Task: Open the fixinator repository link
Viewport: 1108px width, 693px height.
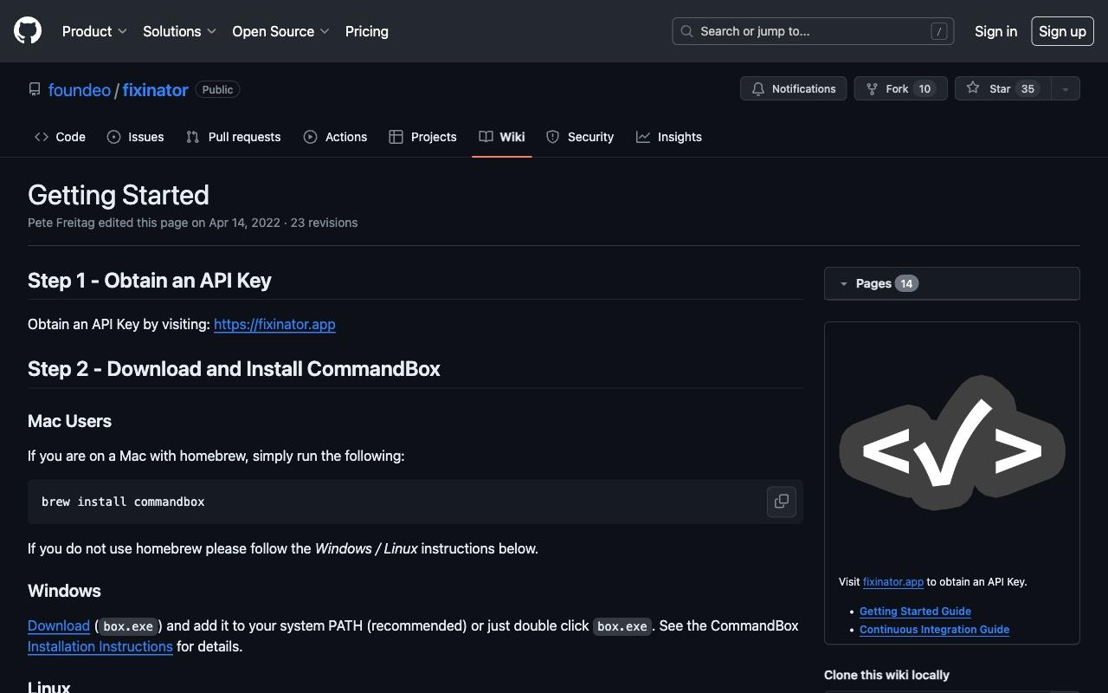Action: 155,90
